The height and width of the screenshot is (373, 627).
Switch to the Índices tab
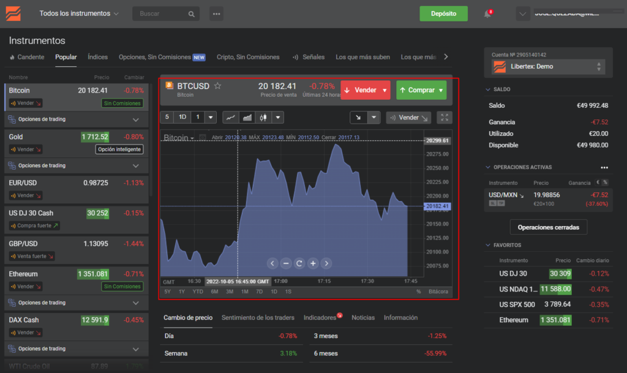pos(97,57)
